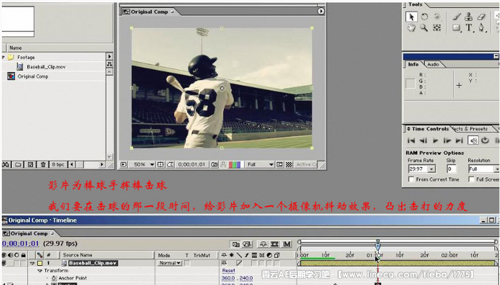The width and height of the screenshot is (500, 285).
Task: Click Anchor Point Y value 240.0
Action: 246,278
